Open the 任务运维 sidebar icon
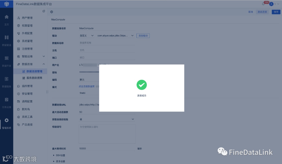This screenshot has width=282, height=164. 7,100
